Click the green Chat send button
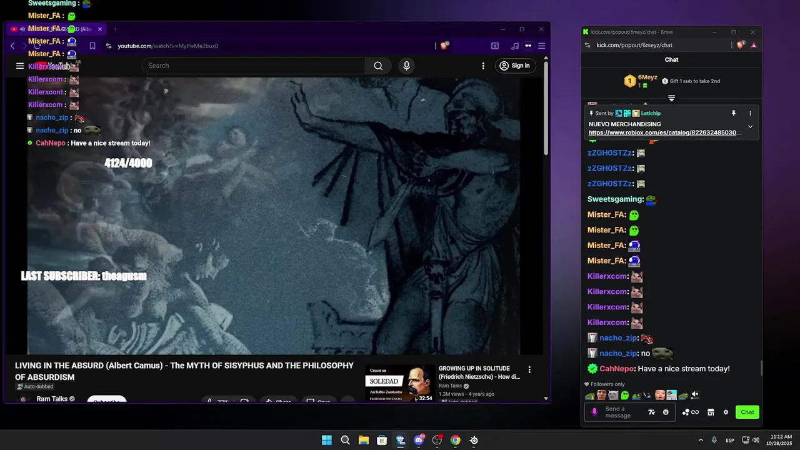 pos(747,412)
